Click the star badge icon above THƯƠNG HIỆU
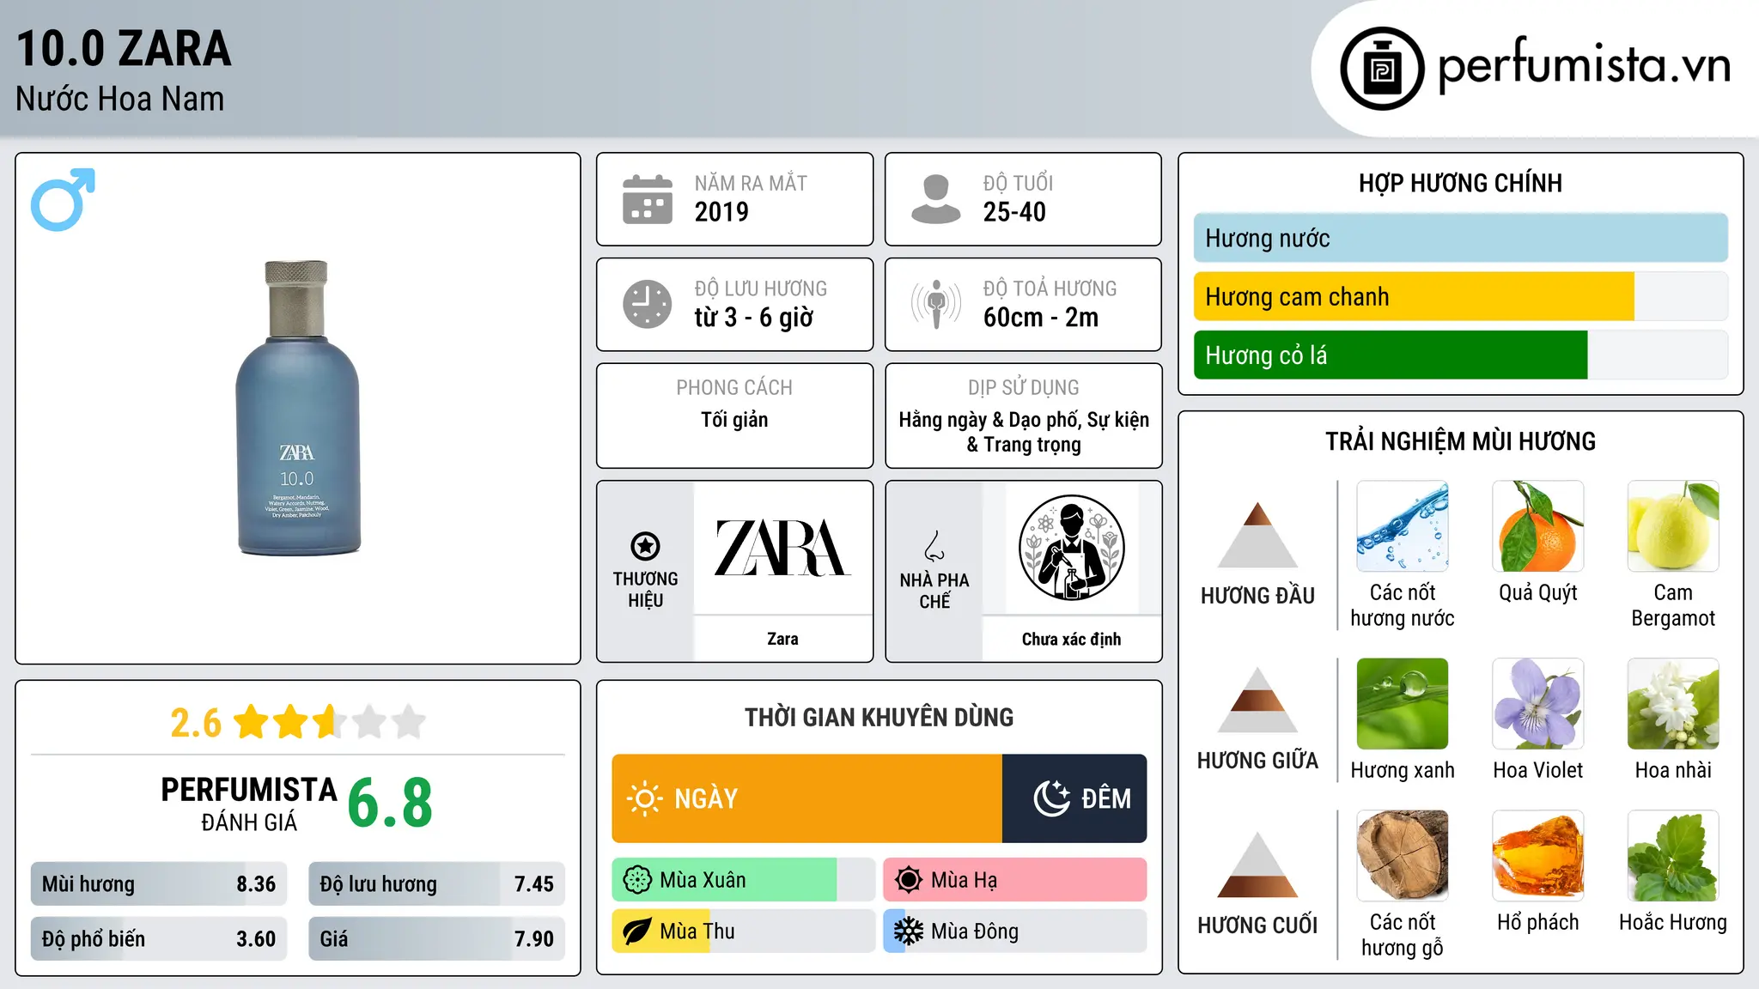Viewport: 1759px width, 989px height. coord(645,546)
